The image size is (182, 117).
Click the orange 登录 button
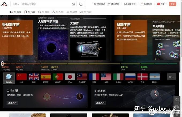tap(172, 4)
